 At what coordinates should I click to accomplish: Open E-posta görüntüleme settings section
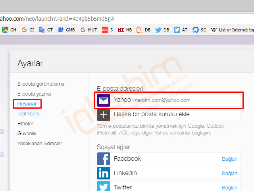coord(41,84)
